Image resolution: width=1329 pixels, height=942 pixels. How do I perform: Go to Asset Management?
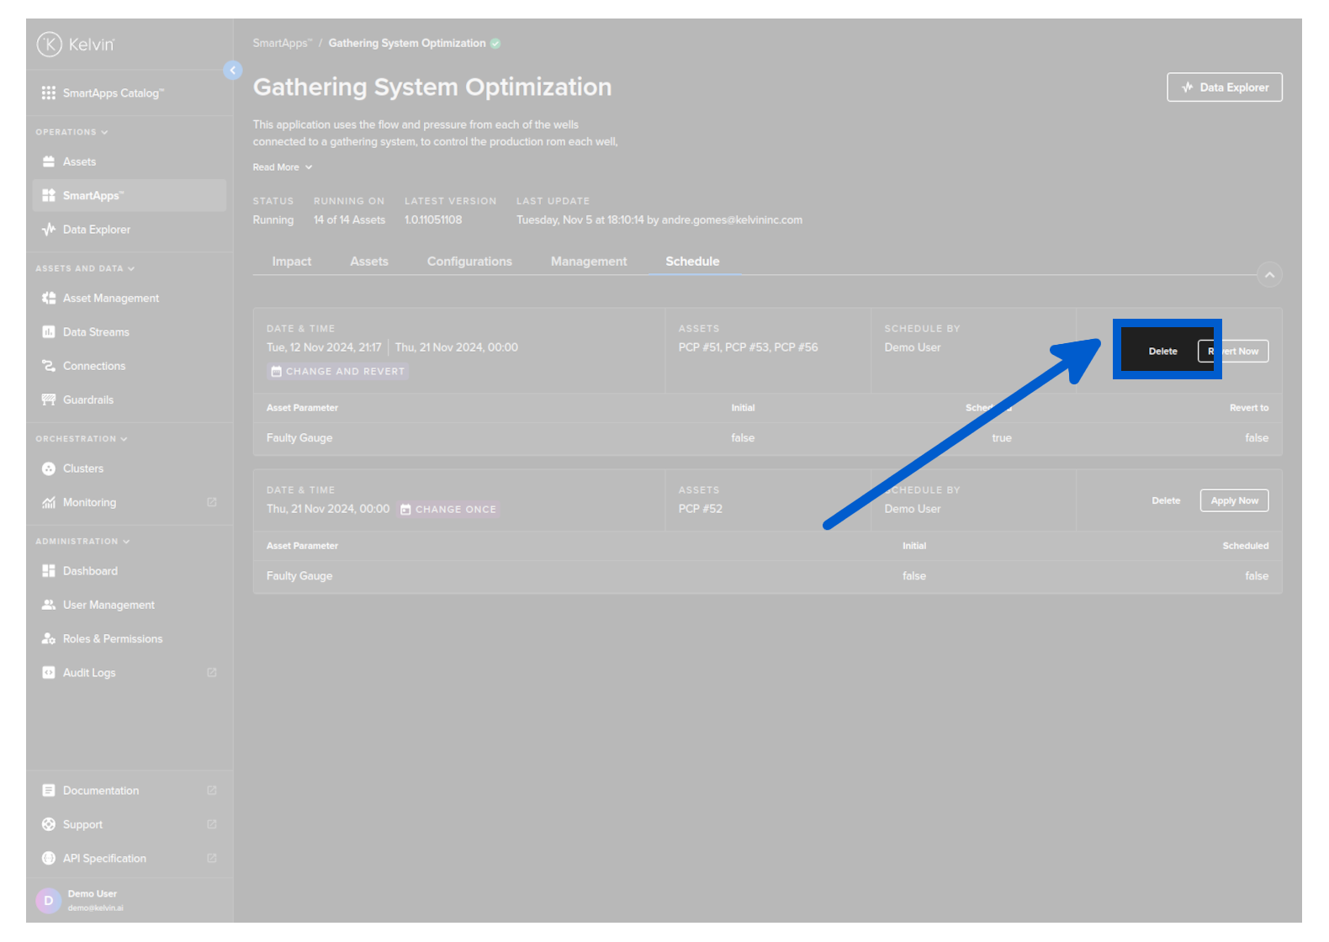(110, 299)
